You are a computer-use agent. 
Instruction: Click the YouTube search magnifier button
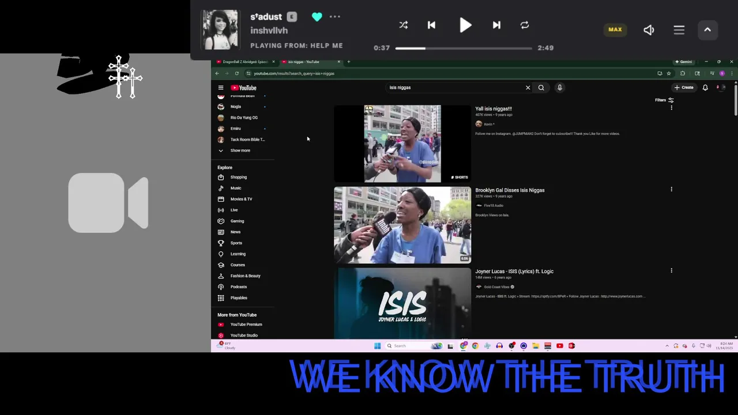click(541, 88)
